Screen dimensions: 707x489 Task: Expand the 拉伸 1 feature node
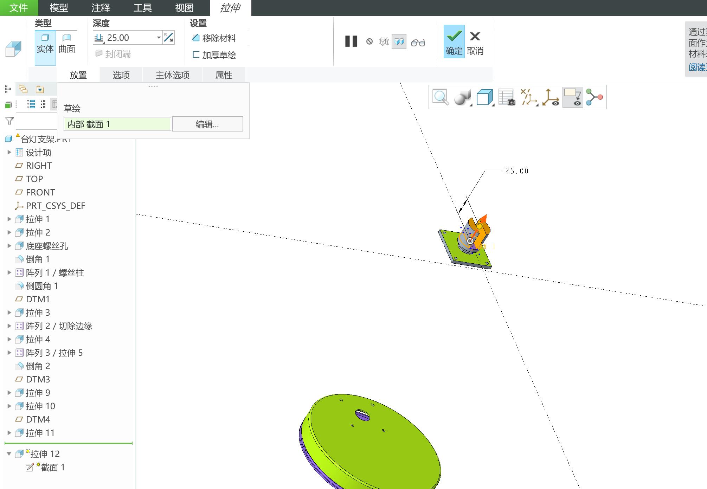9,219
